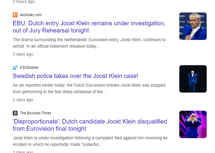Click 'from Eurovision final tonight' headline line

point(49,129)
